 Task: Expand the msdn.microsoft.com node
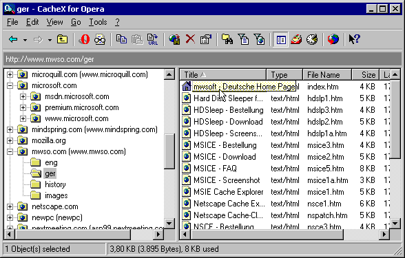click(23, 96)
